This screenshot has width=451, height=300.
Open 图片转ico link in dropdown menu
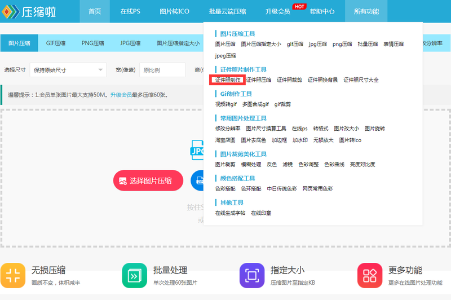point(350,140)
